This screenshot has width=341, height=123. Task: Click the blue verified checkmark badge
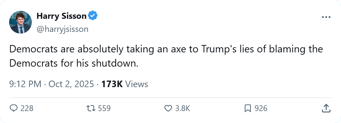[93, 16]
